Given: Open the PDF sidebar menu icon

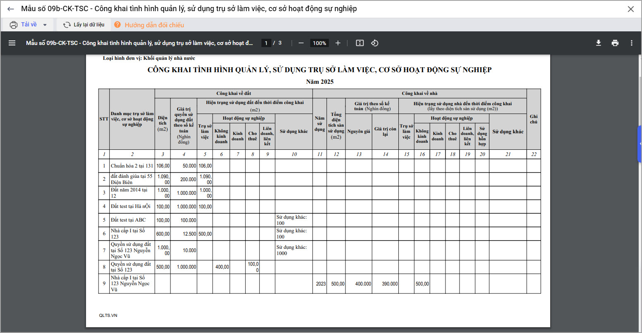Looking at the screenshot, I should tap(12, 43).
